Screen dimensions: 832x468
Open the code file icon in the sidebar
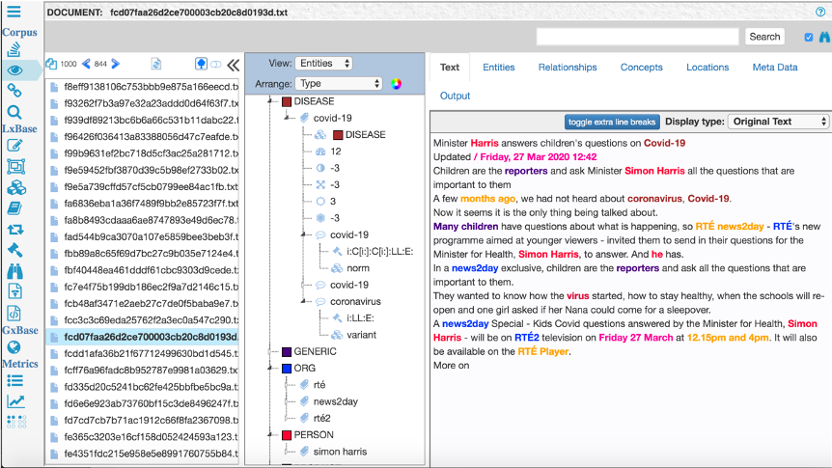(x=14, y=313)
